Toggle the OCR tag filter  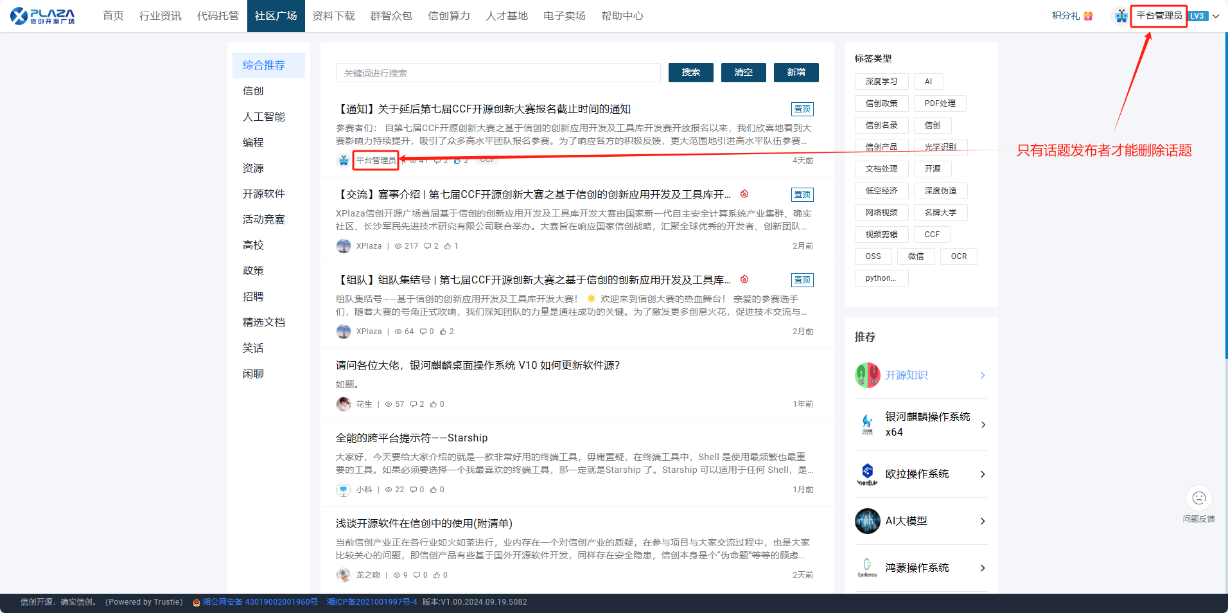(958, 256)
